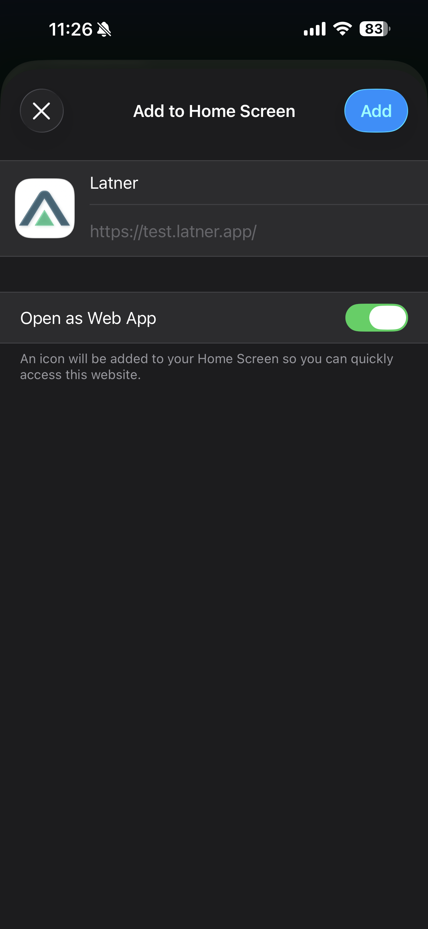This screenshot has height=929, width=428.
Task: Tap the dark gap between the two sections
Action: pyautogui.click(x=214, y=274)
